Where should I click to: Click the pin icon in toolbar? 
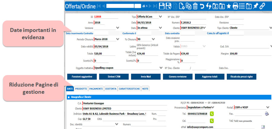(x=255, y=6)
